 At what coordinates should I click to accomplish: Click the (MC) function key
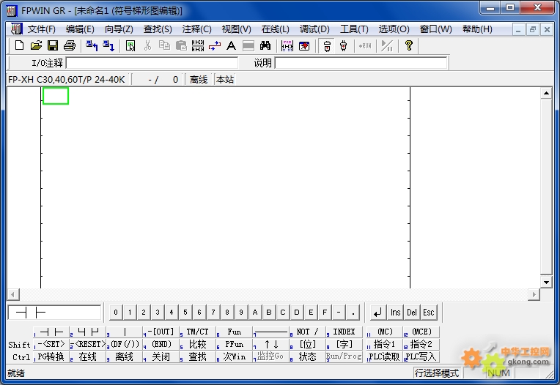coord(385,332)
